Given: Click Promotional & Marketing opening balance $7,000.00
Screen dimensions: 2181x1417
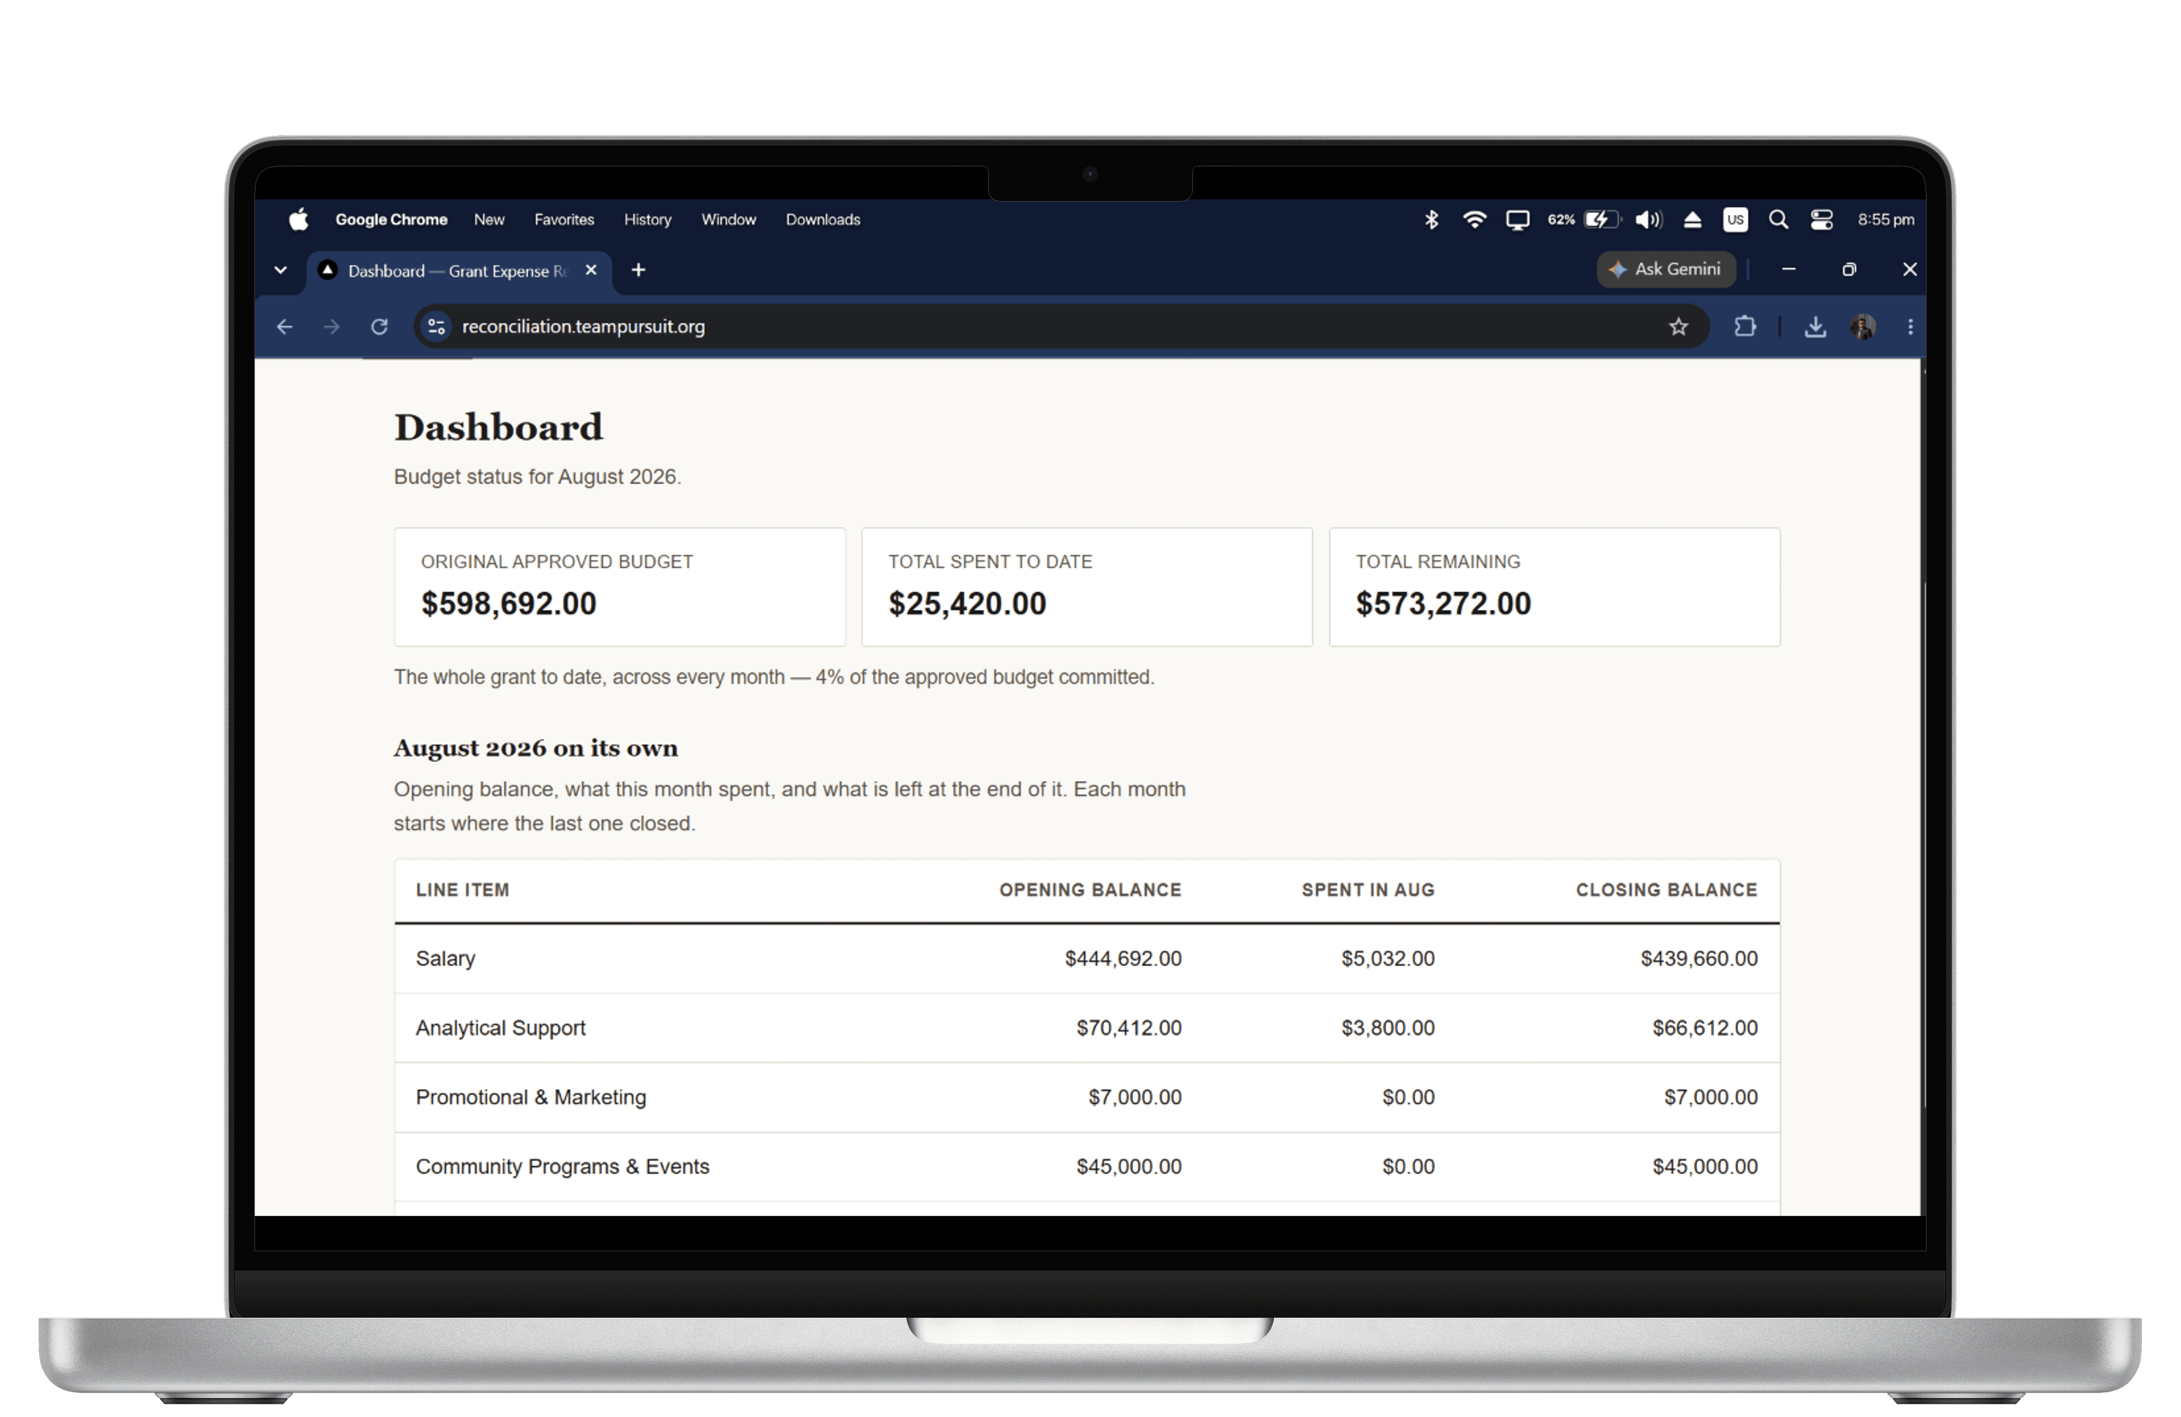Looking at the screenshot, I should pos(1134,1097).
